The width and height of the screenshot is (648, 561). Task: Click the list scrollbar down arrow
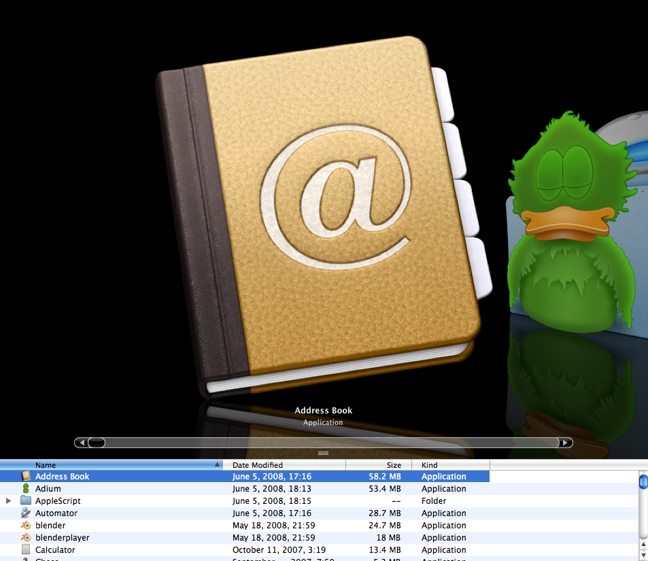(x=643, y=556)
